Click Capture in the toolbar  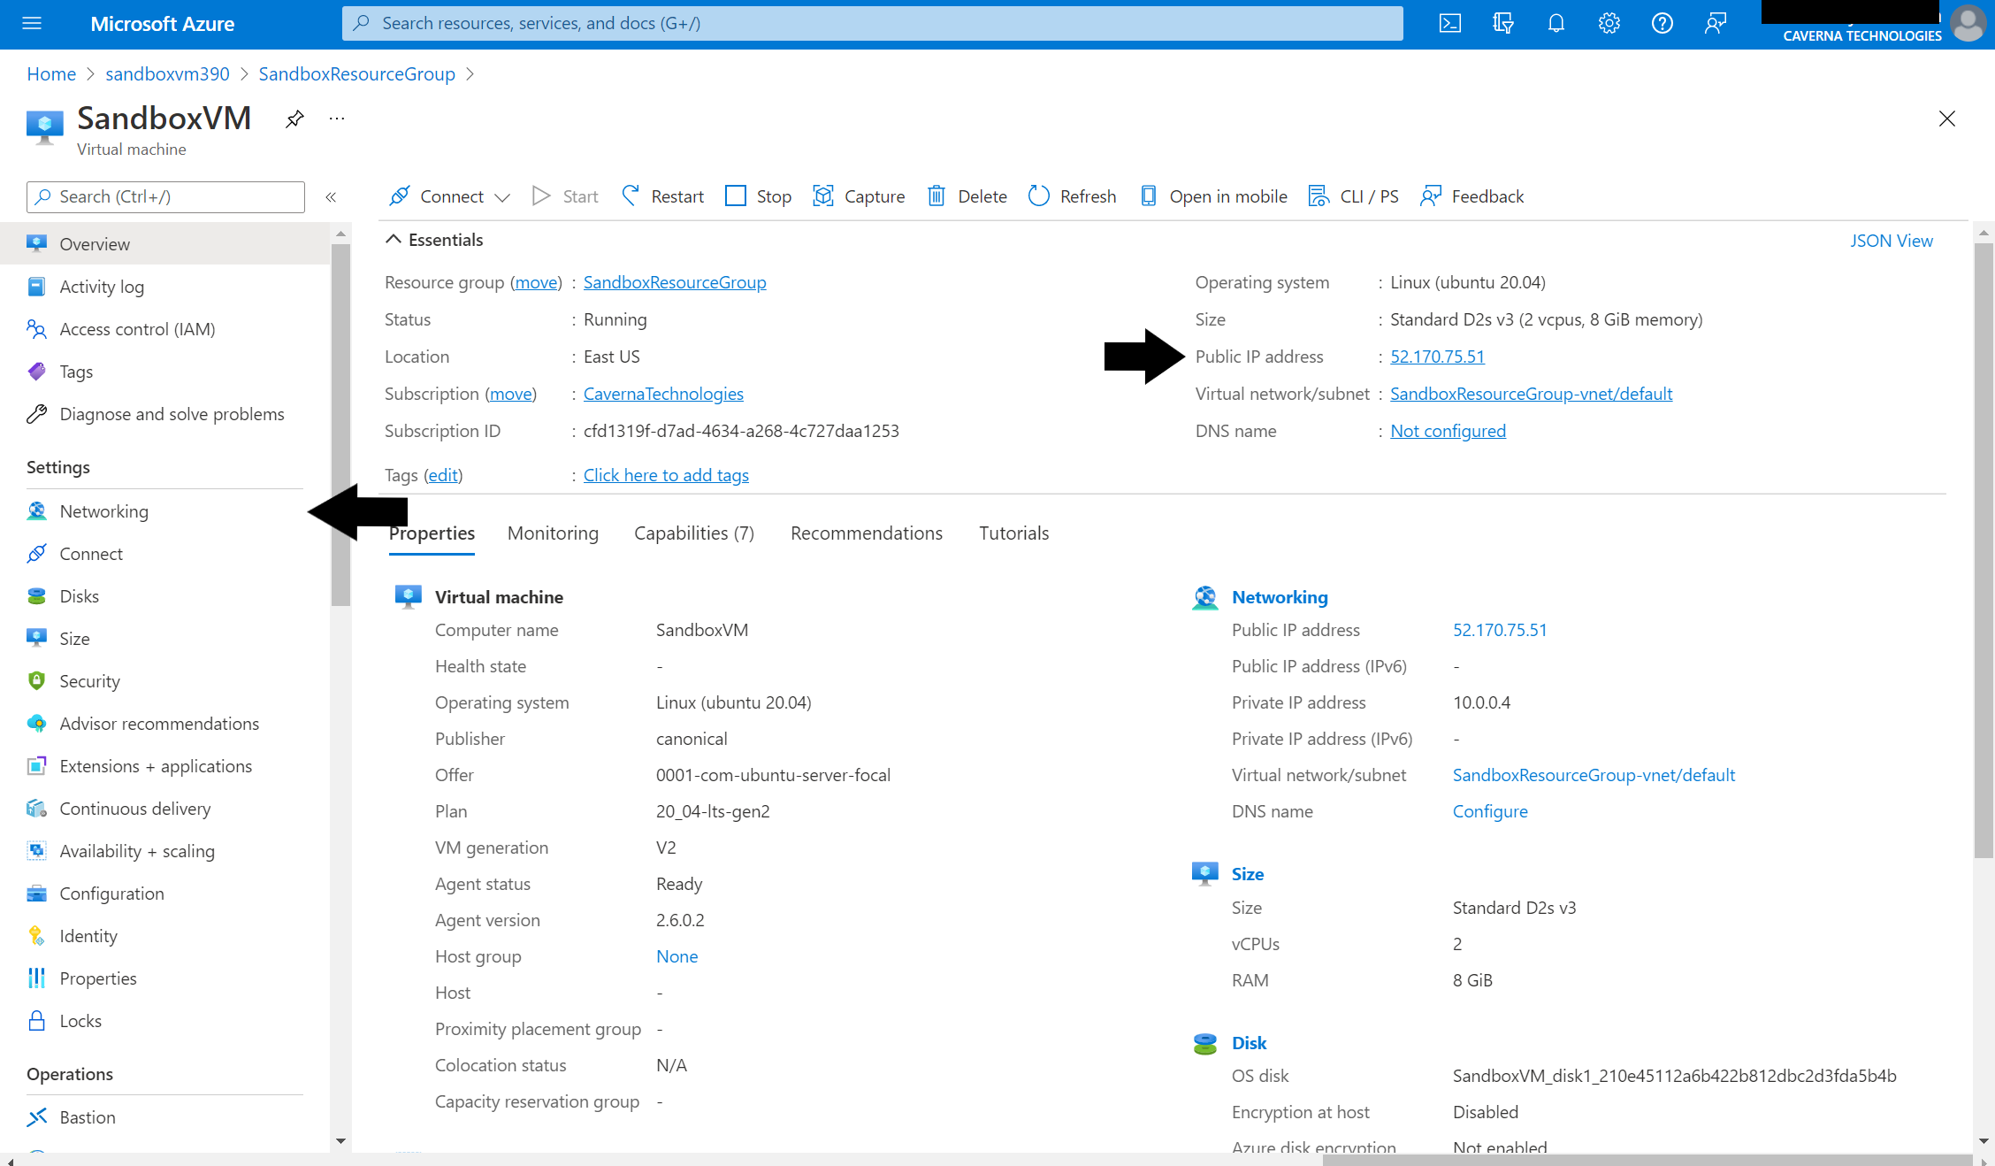[x=860, y=196]
